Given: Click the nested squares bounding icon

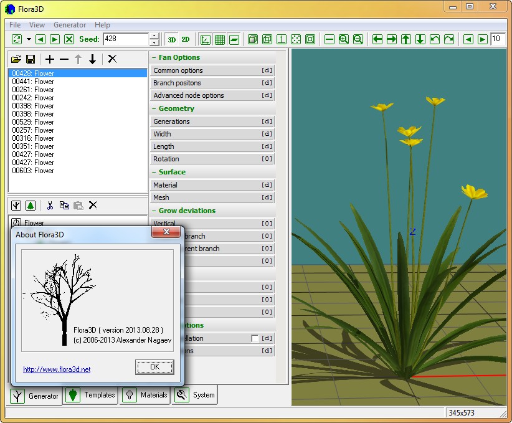Looking at the screenshot, I should (310, 39).
